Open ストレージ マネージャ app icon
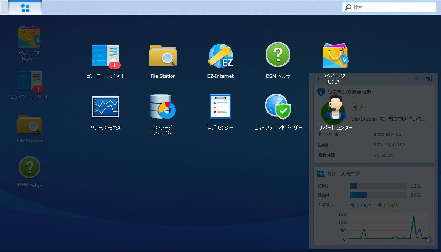 163,107
